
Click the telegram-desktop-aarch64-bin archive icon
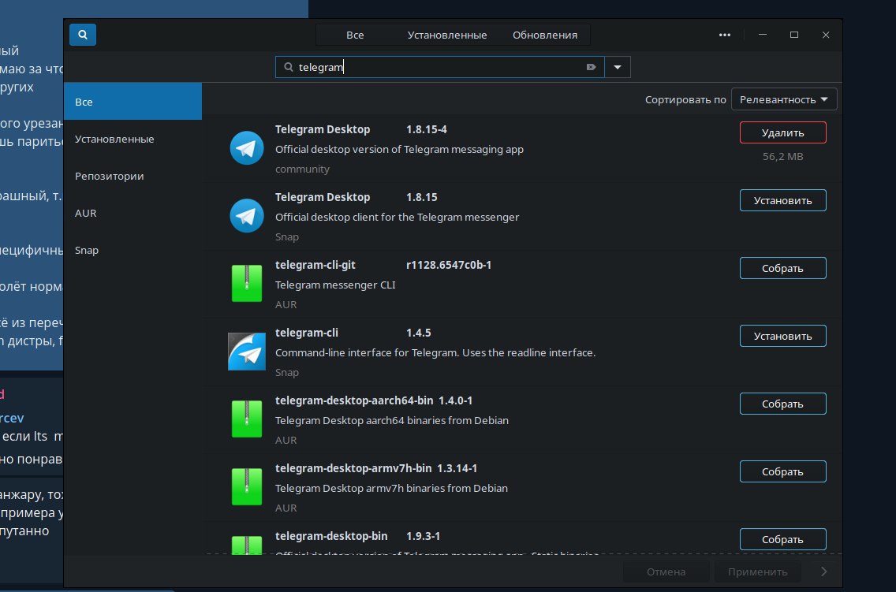click(247, 419)
